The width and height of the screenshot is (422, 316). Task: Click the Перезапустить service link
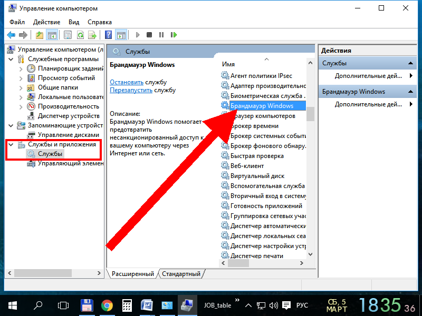click(x=131, y=90)
